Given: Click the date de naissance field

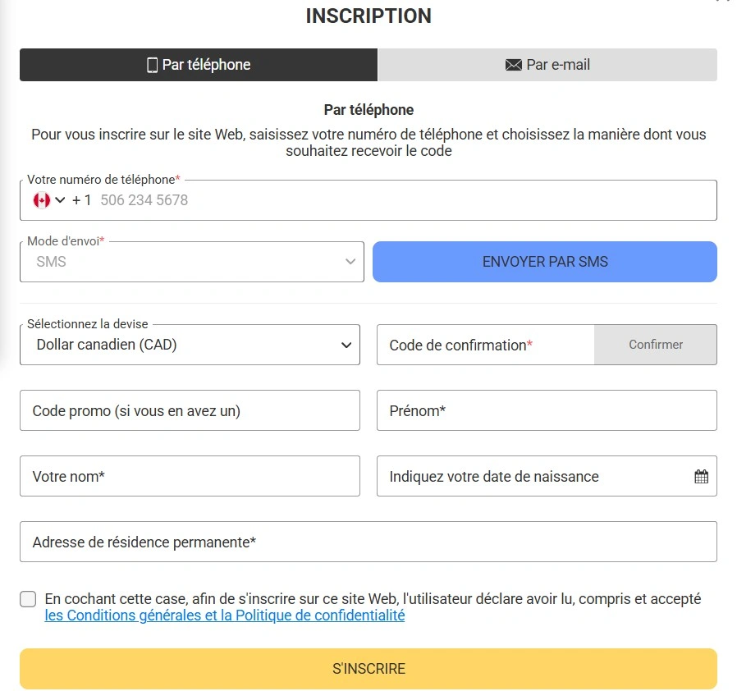Looking at the screenshot, I should (547, 476).
